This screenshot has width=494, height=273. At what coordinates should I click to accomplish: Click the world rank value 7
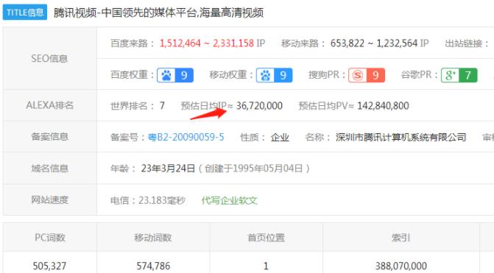tap(162, 105)
